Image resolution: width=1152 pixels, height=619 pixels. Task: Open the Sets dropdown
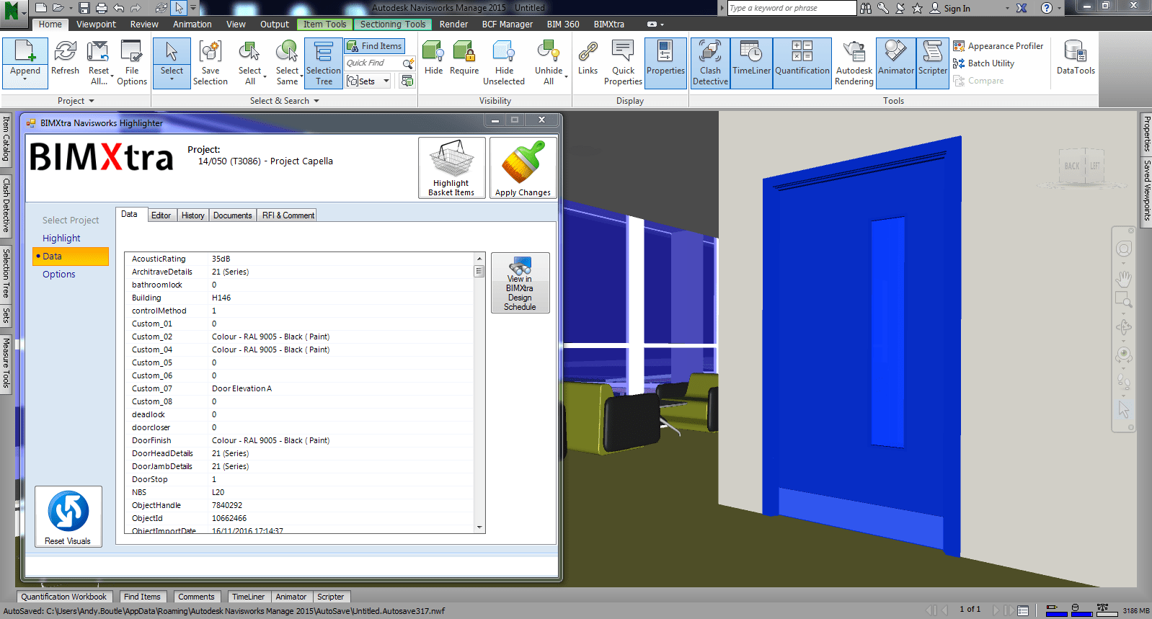(x=386, y=81)
